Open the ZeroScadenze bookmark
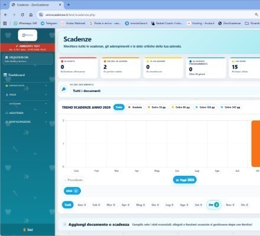Viewport: 260px width, 236px height. click(x=229, y=23)
